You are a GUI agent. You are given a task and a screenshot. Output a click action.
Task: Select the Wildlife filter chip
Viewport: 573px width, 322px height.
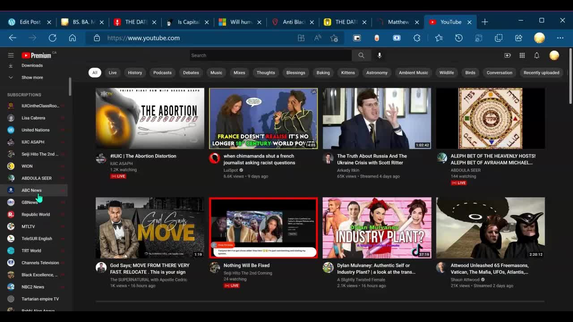[x=446, y=72]
